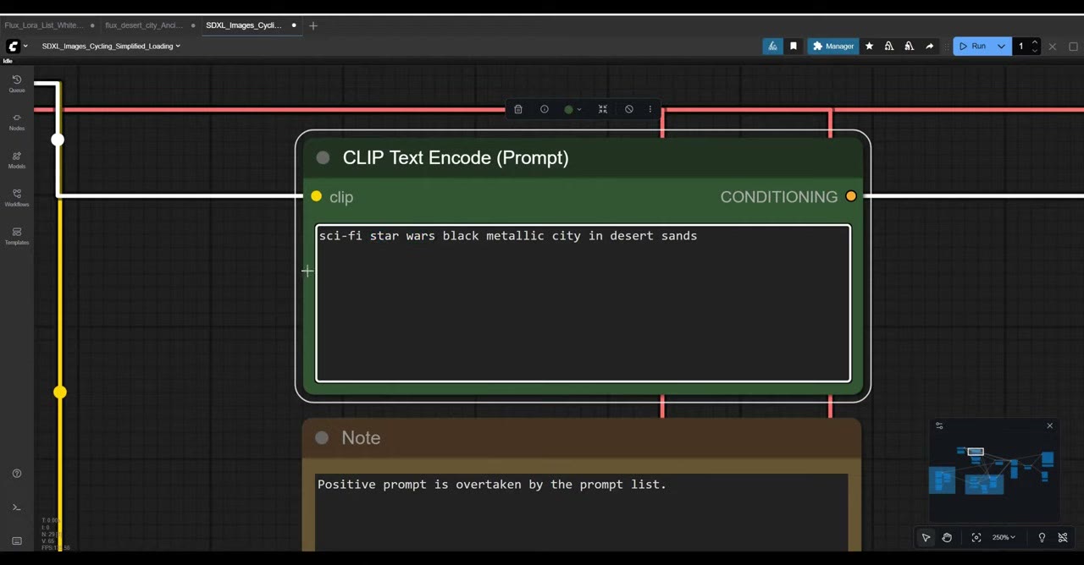Open the Templates sidebar panel
Image resolution: width=1084 pixels, height=565 pixels.
(17, 236)
